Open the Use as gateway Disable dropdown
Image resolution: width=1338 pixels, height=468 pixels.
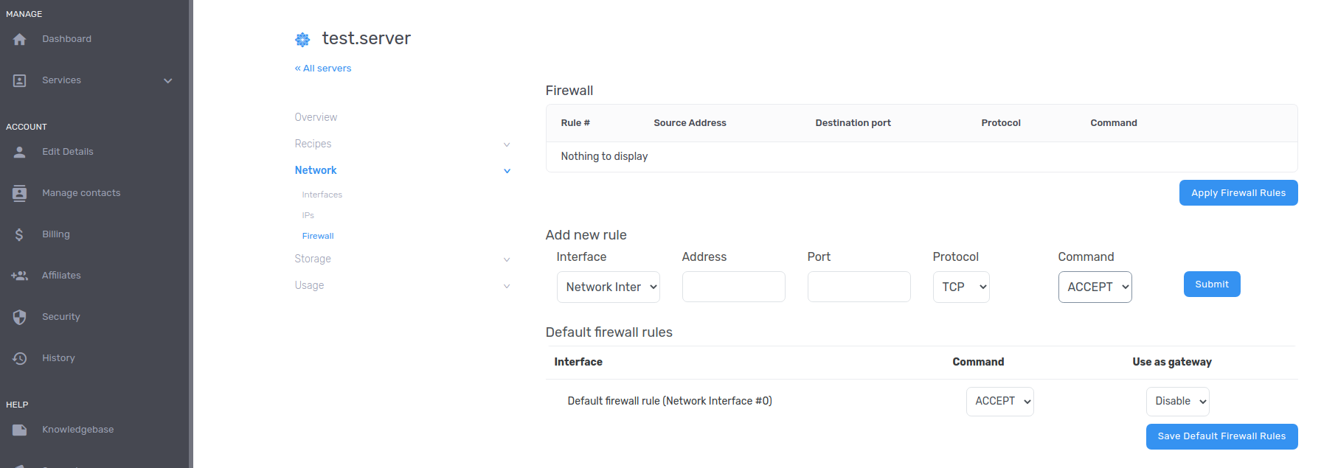pos(1177,401)
